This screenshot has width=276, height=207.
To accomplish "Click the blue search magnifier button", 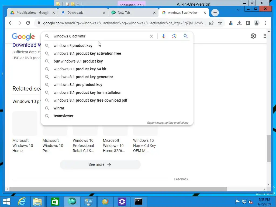I will coord(185,36).
